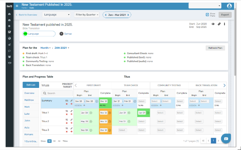The width and height of the screenshot is (241, 150).
Task: Open the Language dropdown
Action: coord(56,15)
